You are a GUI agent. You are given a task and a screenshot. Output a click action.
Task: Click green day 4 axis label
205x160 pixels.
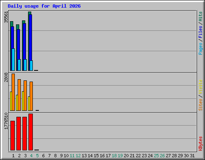click(x=31, y=156)
